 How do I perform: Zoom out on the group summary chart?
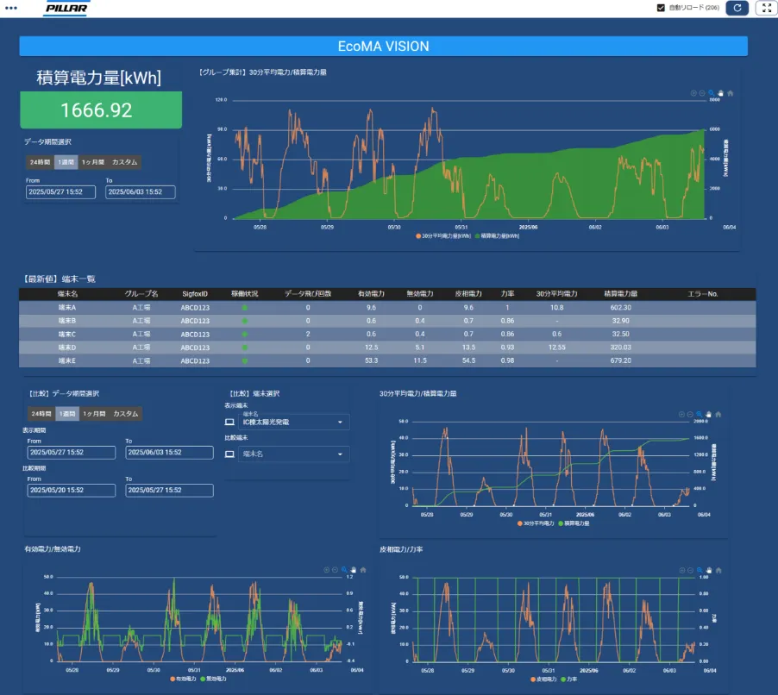702,93
